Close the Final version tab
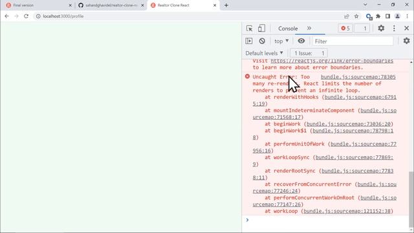414x233 pixels. pyautogui.click(x=71, y=5)
